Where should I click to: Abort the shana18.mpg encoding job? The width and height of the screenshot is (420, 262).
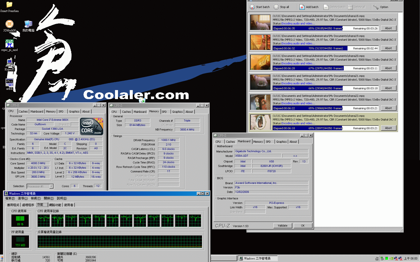click(388, 28)
